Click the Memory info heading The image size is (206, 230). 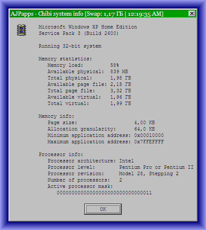point(56,116)
